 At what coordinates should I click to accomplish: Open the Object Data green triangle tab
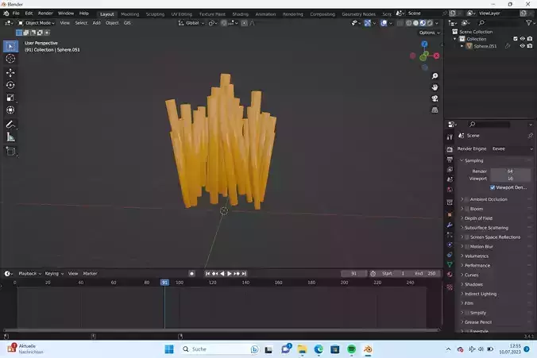coord(450,264)
